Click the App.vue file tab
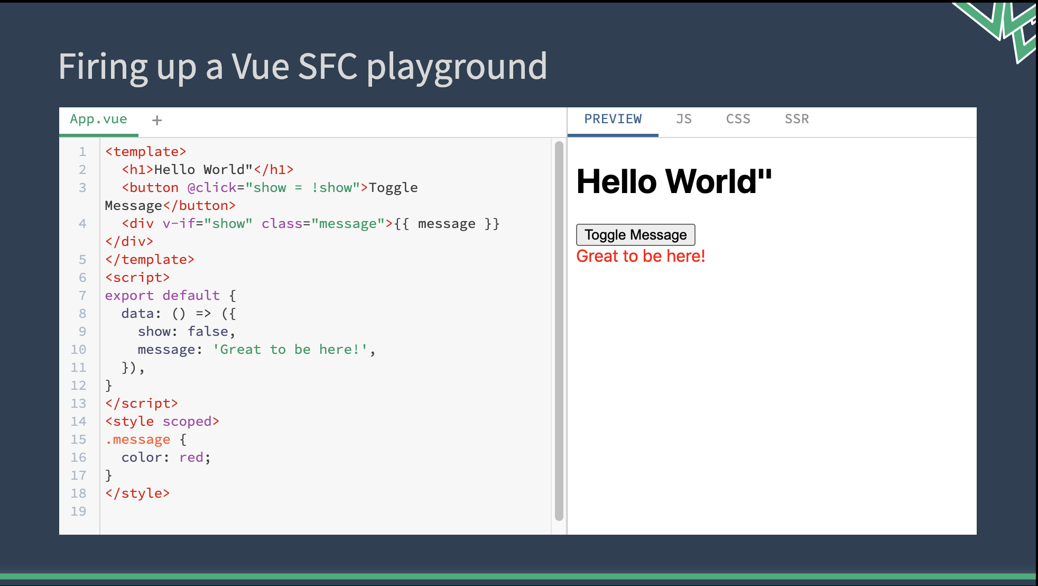This screenshot has width=1038, height=586. [x=98, y=119]
